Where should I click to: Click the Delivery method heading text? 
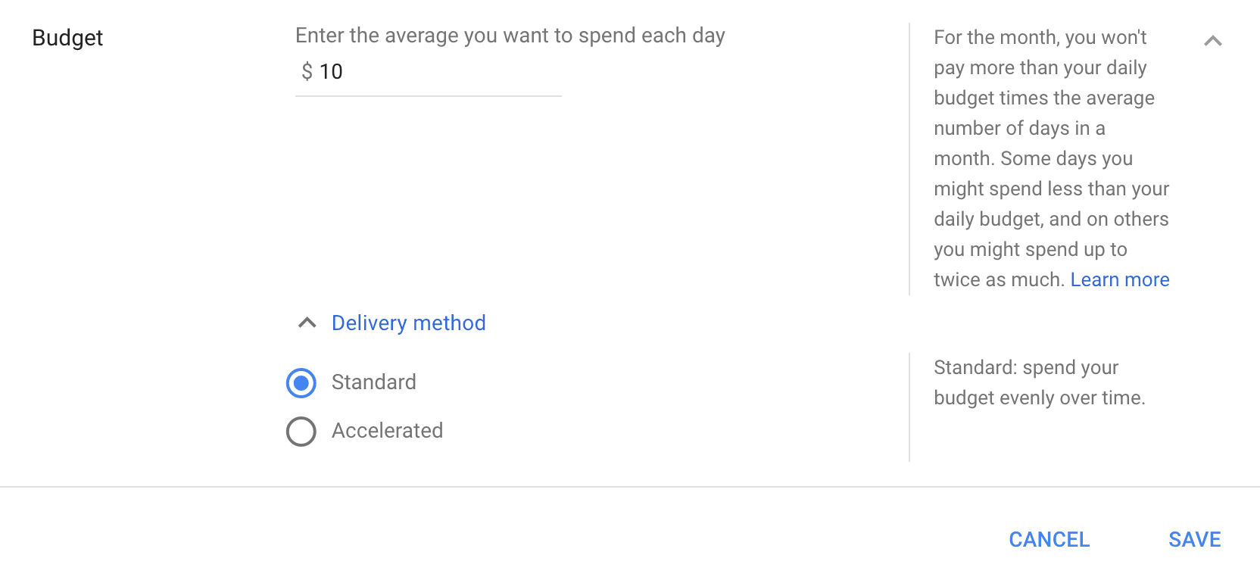tap(408, 323)
